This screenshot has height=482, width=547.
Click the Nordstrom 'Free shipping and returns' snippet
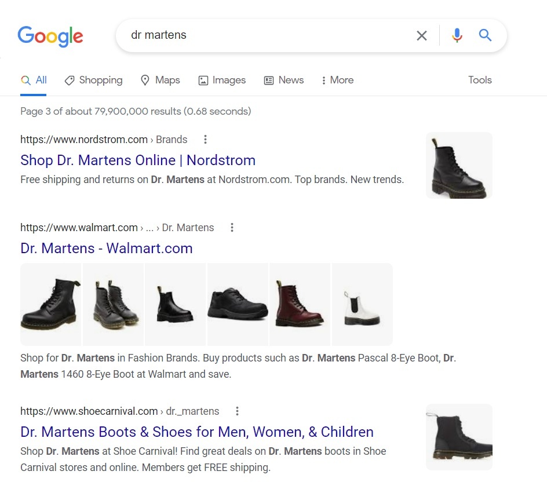pyautogui.click(x=212, y=179)
